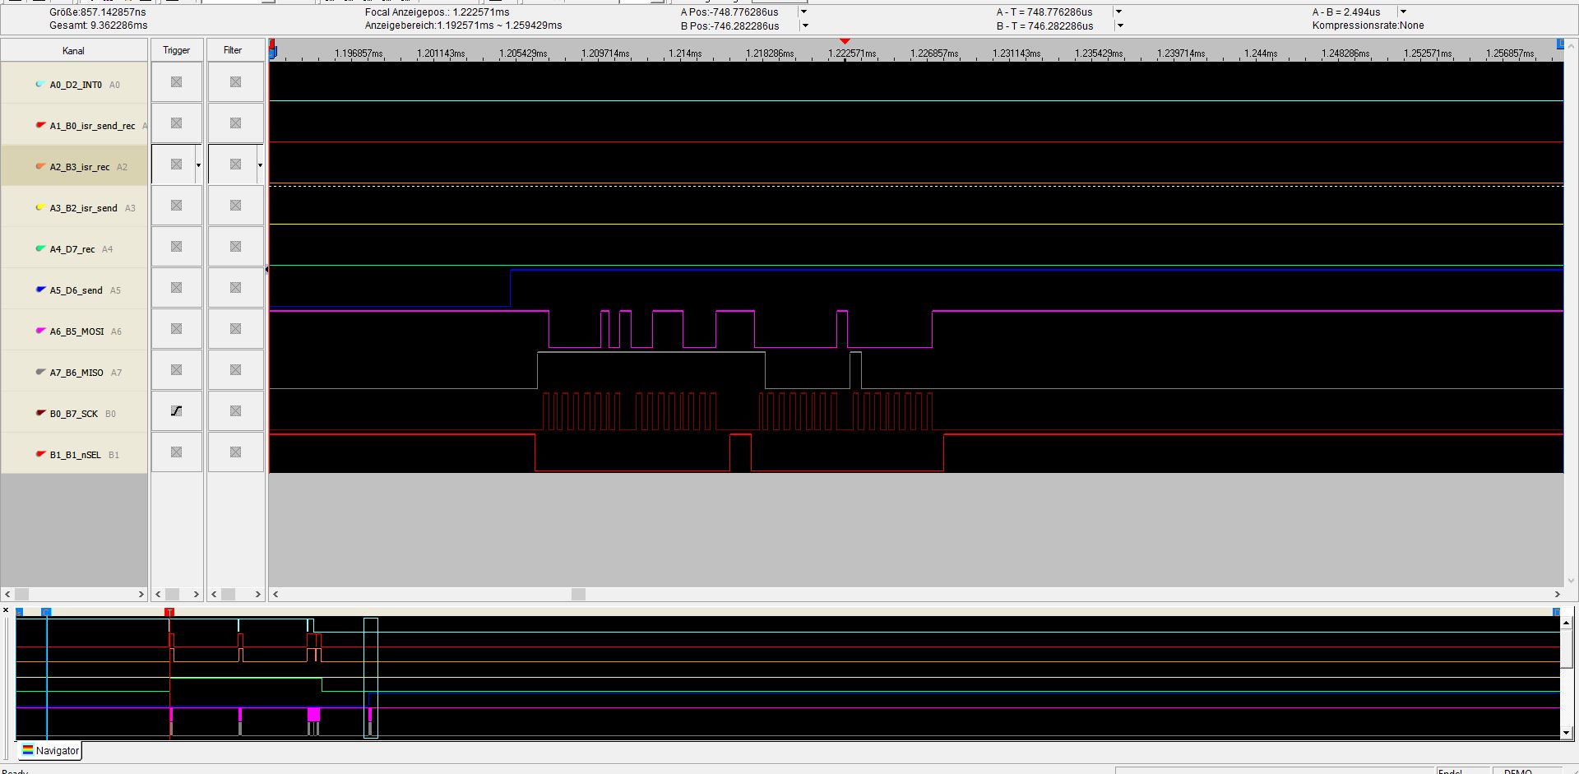This screenshot has height=774, width=1579.
Task: Click Filter pane left scroll arrow
Action: click(x=215, y=594)
